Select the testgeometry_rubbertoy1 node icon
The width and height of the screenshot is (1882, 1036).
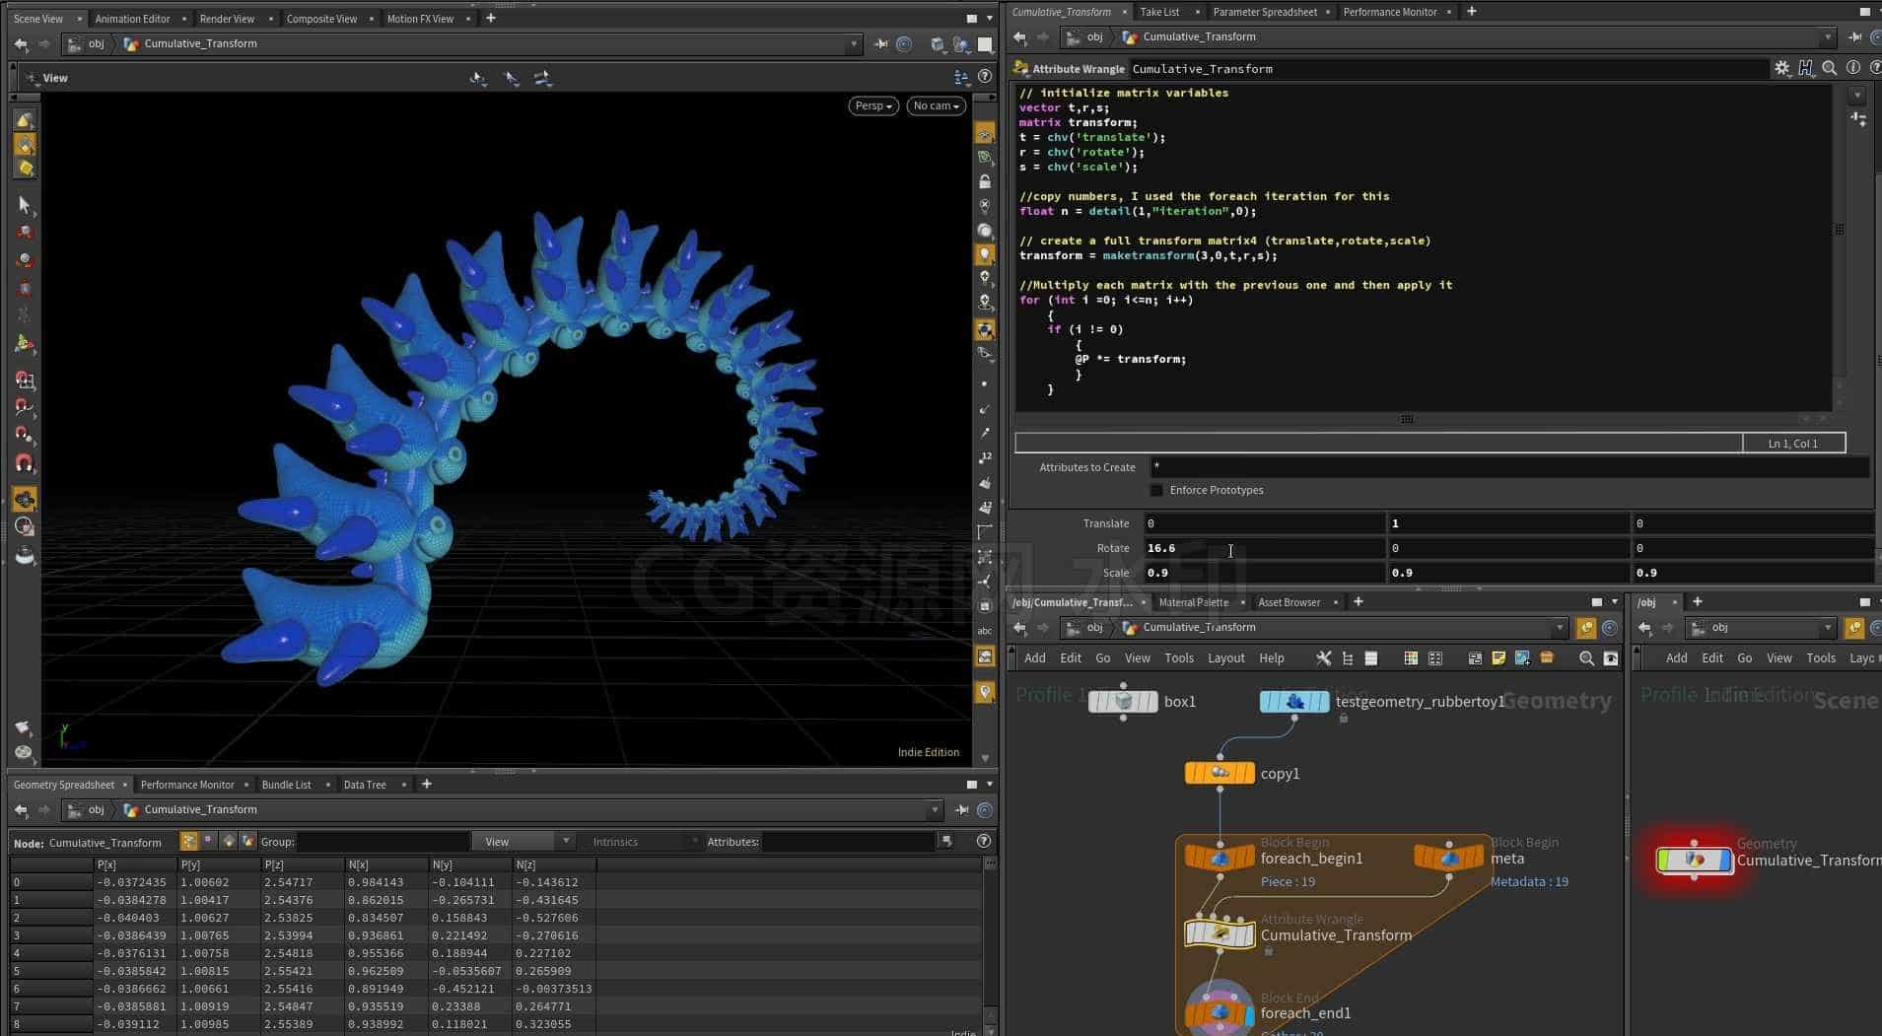[1294, 701]
